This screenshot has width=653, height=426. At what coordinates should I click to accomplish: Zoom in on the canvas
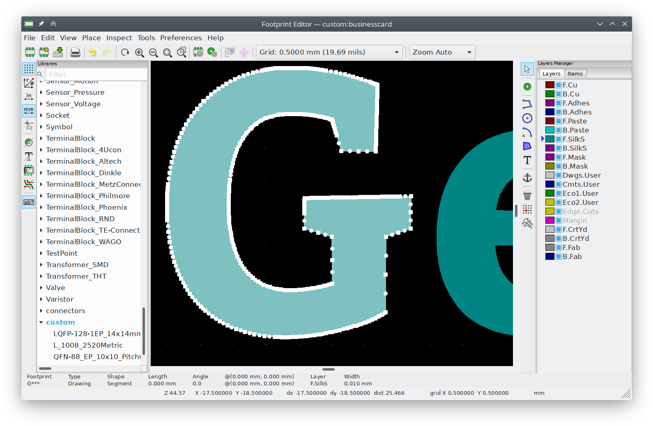coord(139,52)
